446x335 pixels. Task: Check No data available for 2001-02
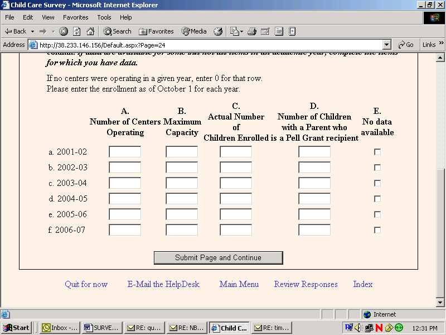(377, 152)
